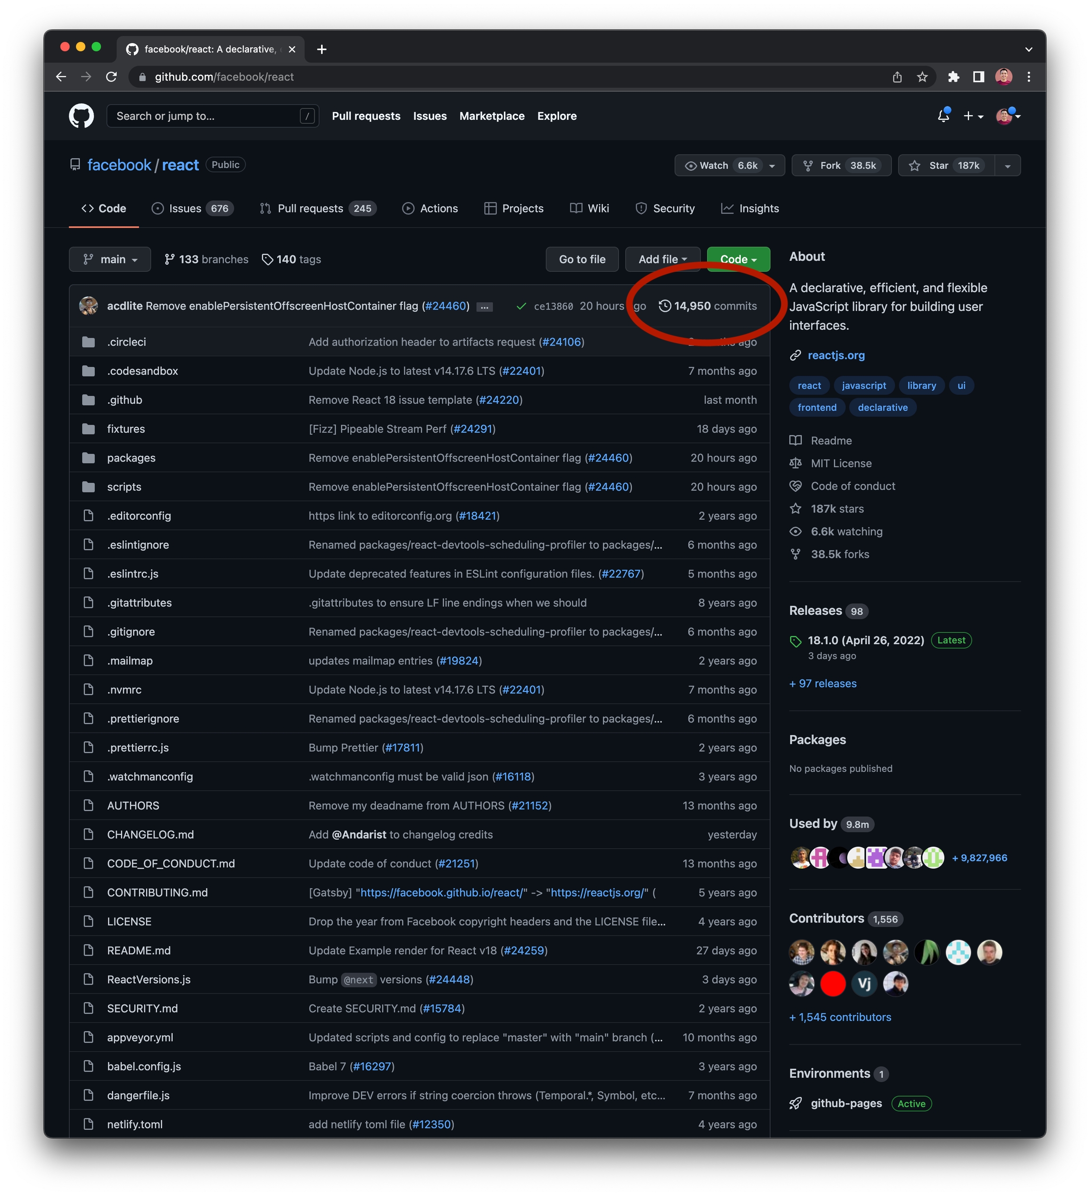Open the Insights tab

(x=749, y=208)
